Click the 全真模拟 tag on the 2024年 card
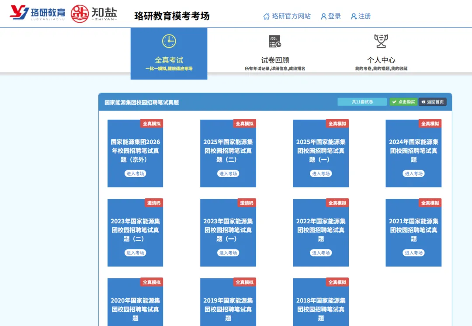 pyautogui.click(x=430, y=124)
